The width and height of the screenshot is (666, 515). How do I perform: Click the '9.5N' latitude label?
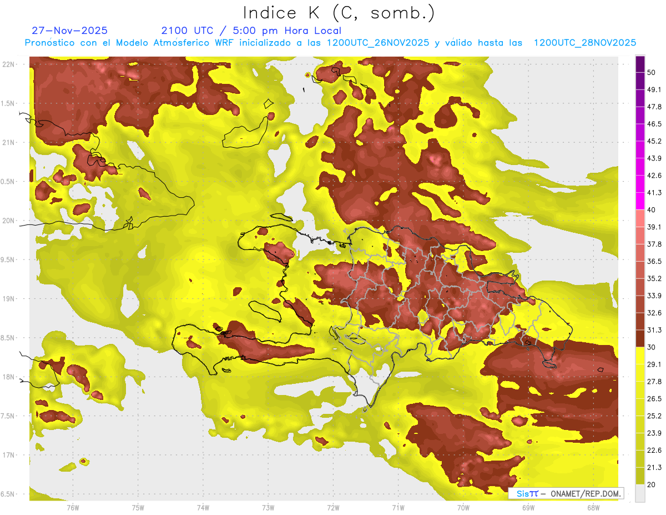(x=8, y=259)
